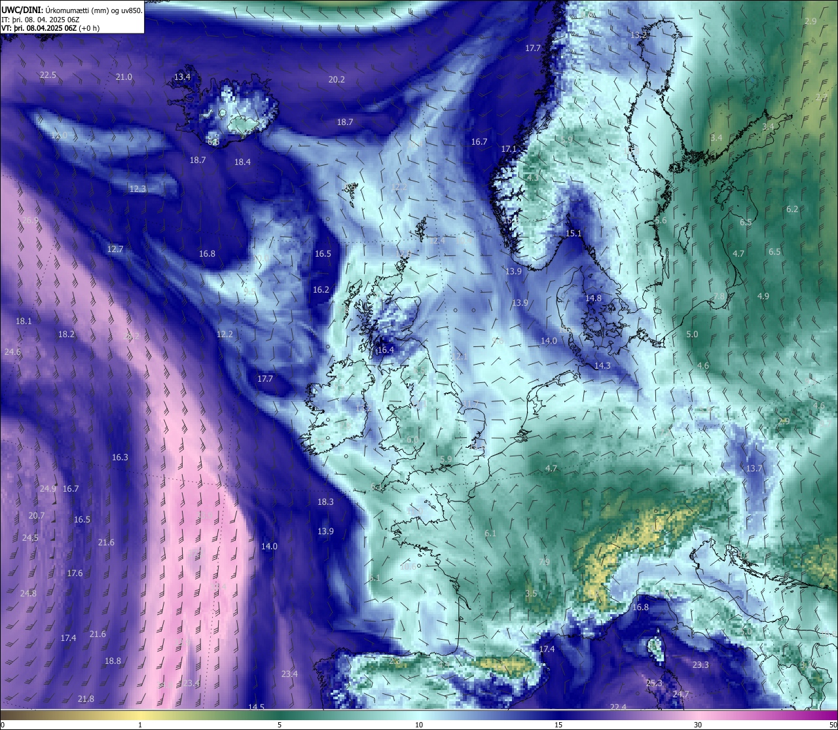The width and height of the screenshot is (838, 730).
Task: Click the 16.4 value over Scotland
Action: coord(386,351)
